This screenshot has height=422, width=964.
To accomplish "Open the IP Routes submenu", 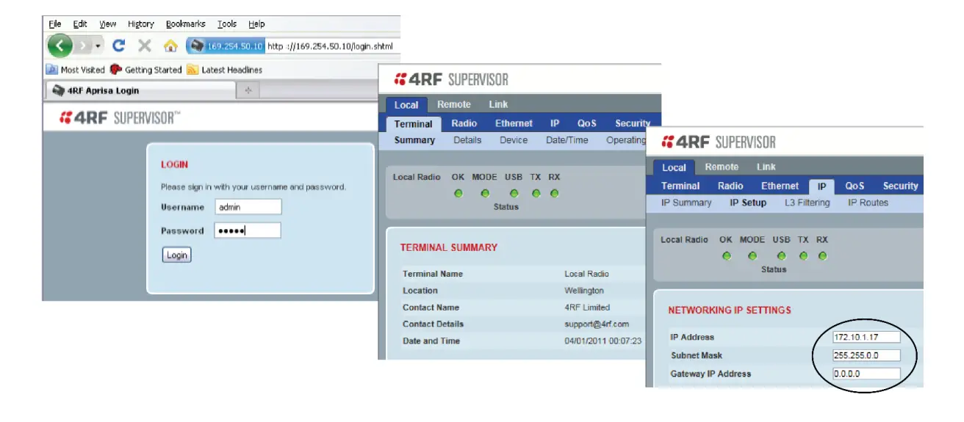I will tap(868, 203).
